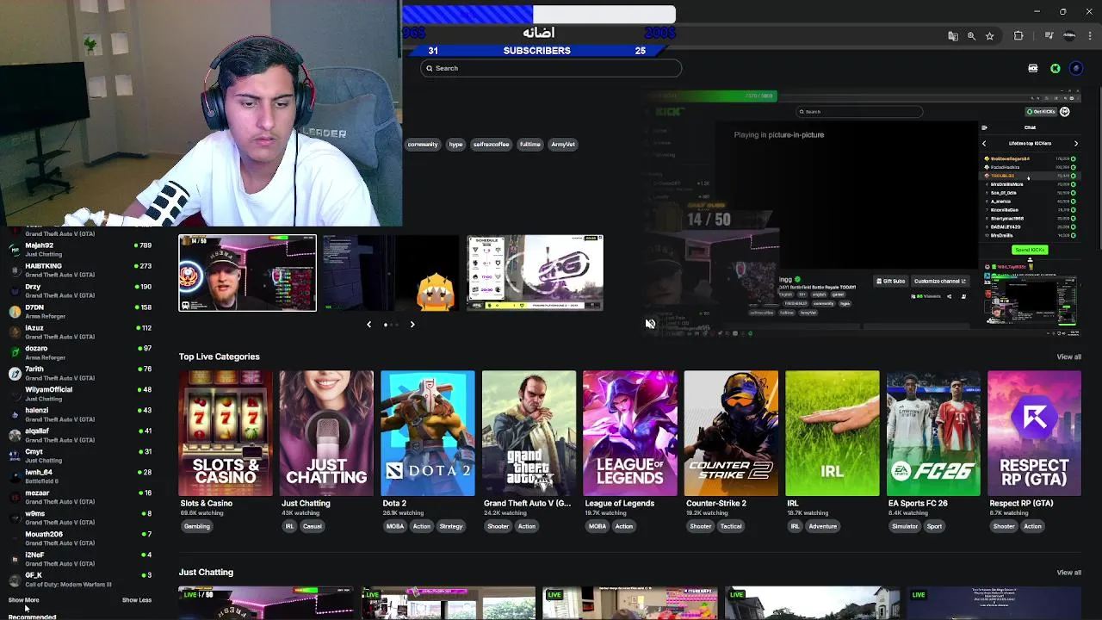Open the browser three-dot menu
This screenshot has width=1102, height=620.
click(1090, 36)
